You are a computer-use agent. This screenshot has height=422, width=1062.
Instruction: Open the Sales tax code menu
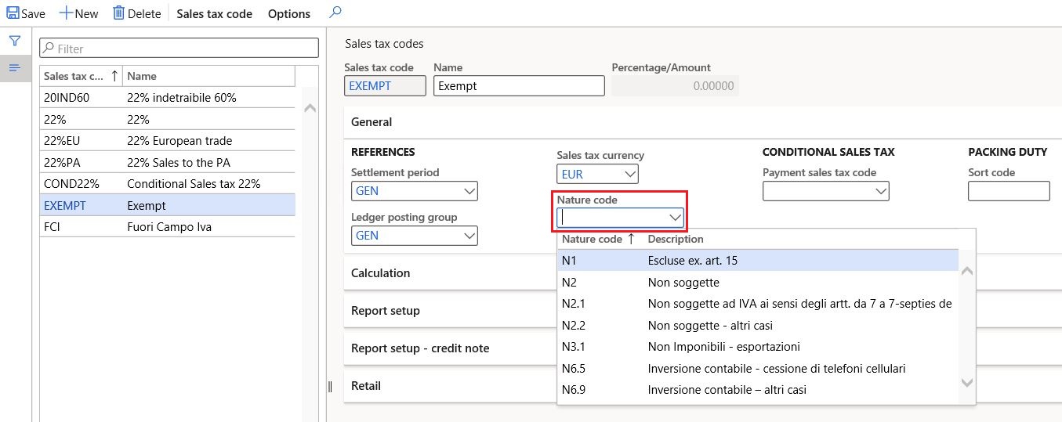[214, 13]
